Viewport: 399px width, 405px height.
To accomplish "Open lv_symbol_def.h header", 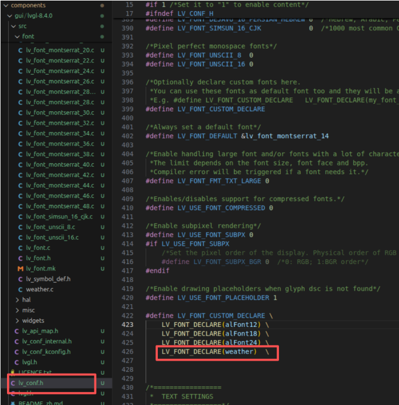I will click(x=48, y=279).
